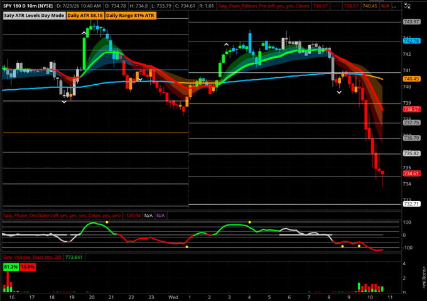427x301 pixels.
Task: Click the volume value '773,841'
Action: click(x=74, y=258)
